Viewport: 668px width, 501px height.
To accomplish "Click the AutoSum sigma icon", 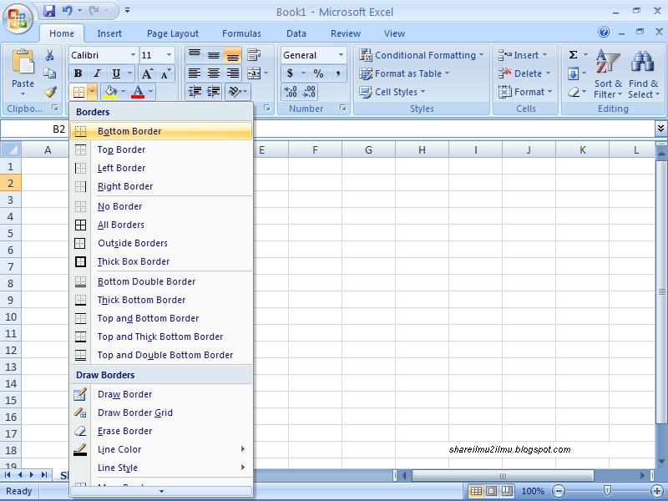I will click(574, 55).
